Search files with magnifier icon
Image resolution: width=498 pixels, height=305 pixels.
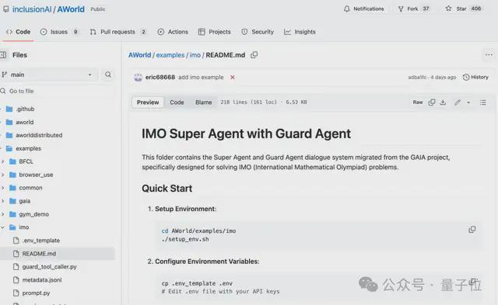[x=108, y=75]
